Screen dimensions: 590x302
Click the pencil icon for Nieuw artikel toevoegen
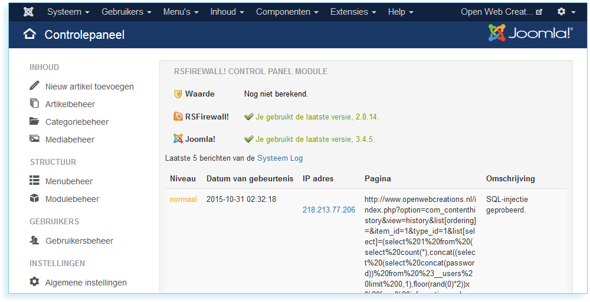[x=34, y=85]
